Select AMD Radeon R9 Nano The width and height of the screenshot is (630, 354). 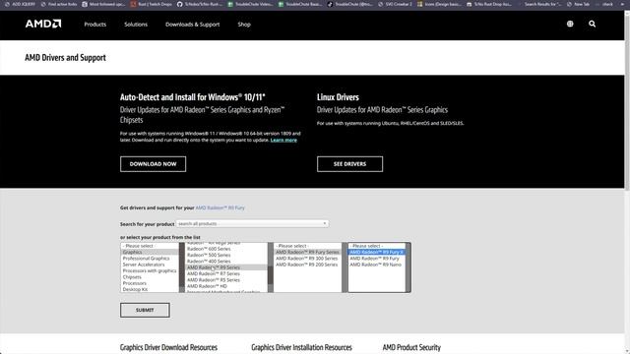pyautogui.click(x=376, y=265)
